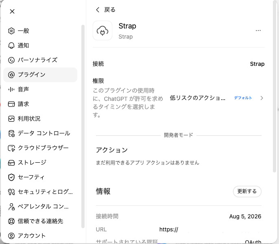Click the 更新する button
The height and width of the screenshot is (244, 279).
point(247,191)
